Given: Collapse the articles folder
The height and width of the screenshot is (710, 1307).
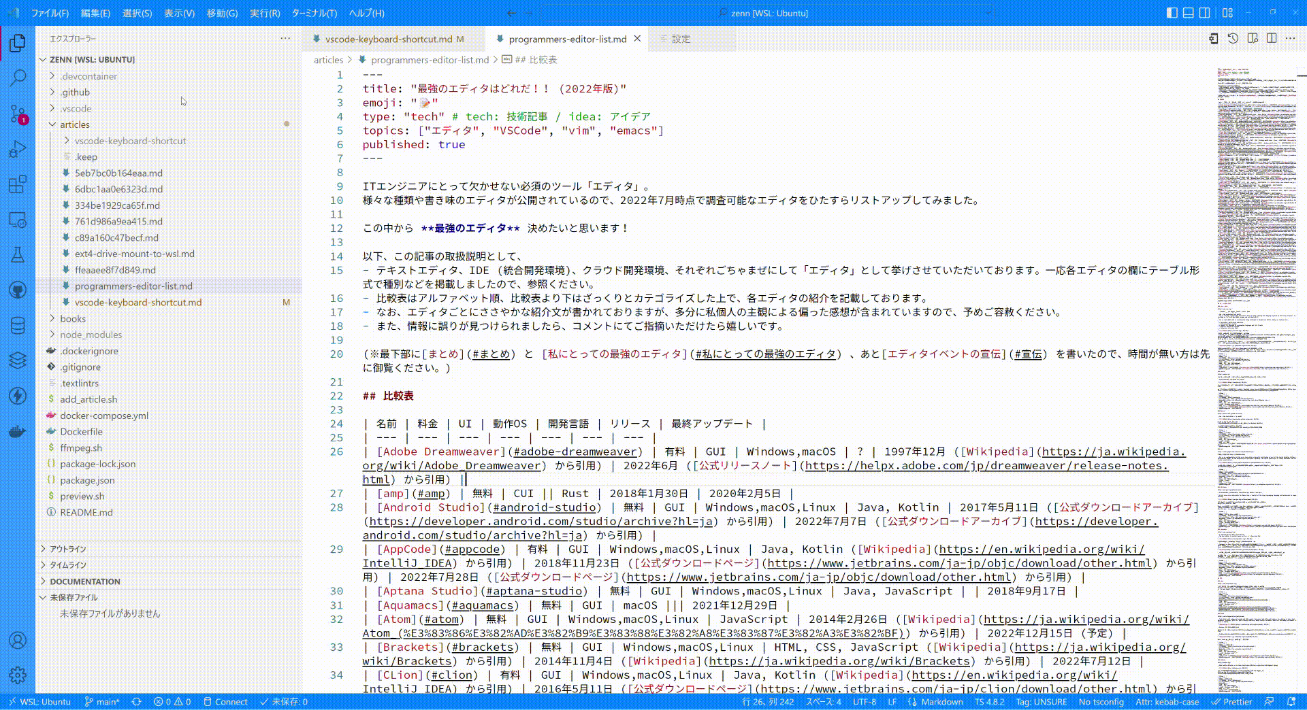Looking at the screenshot, I should 75,124.
